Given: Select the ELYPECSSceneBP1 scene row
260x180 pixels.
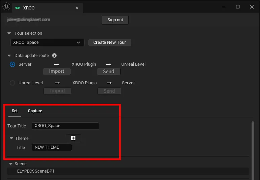Looking at the screenshot, I should tap(128, 171).
